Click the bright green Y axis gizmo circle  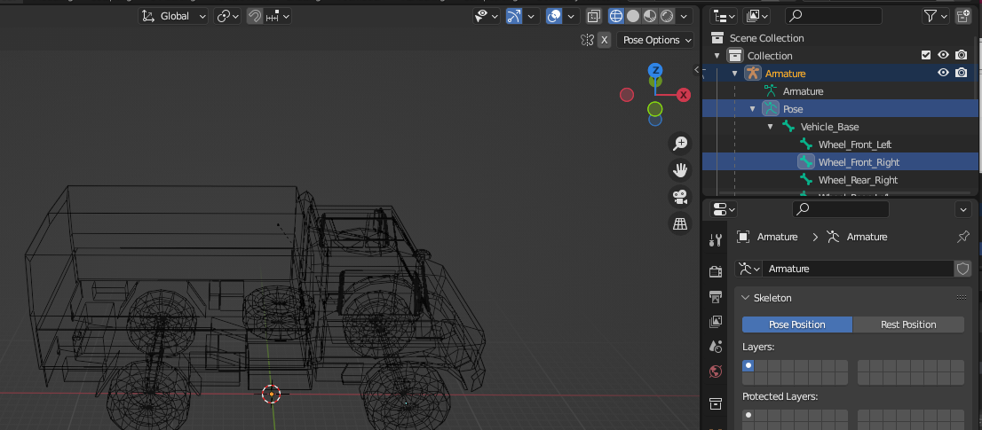pos(655,109)
